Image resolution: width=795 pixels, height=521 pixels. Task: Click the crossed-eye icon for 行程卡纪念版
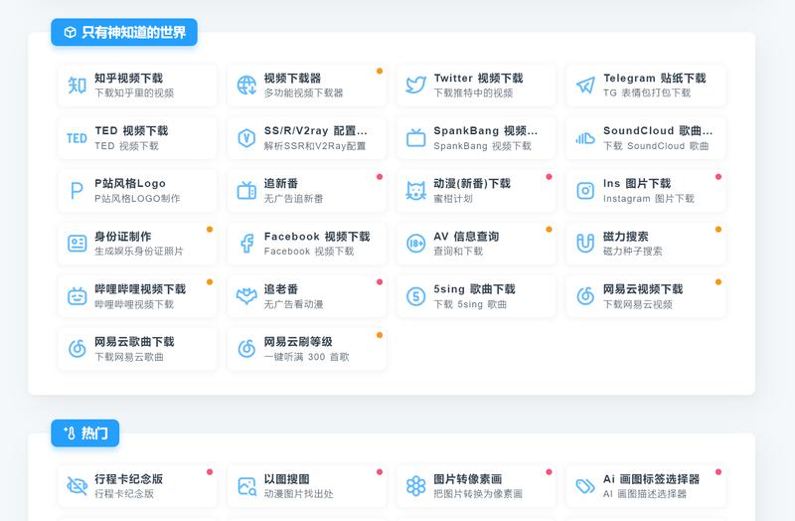(x=78, y=486)
